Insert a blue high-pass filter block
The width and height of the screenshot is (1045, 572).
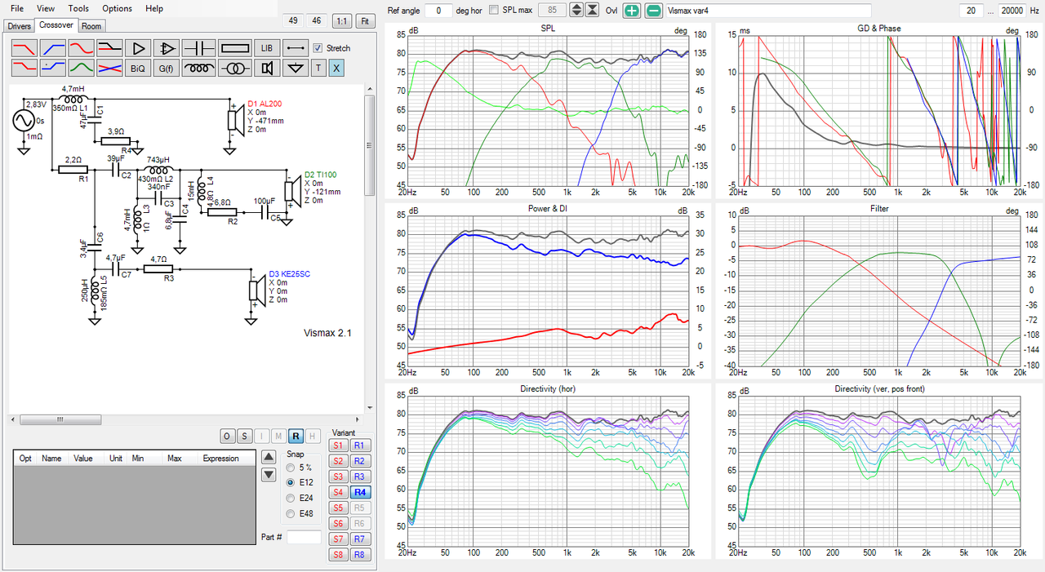tap(54, 47)
